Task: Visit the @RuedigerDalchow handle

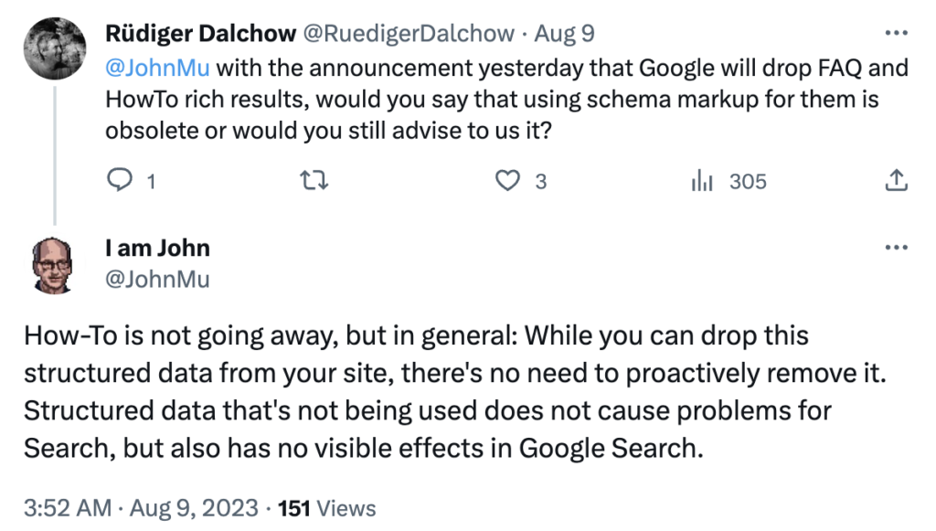Action: (409, 34)
